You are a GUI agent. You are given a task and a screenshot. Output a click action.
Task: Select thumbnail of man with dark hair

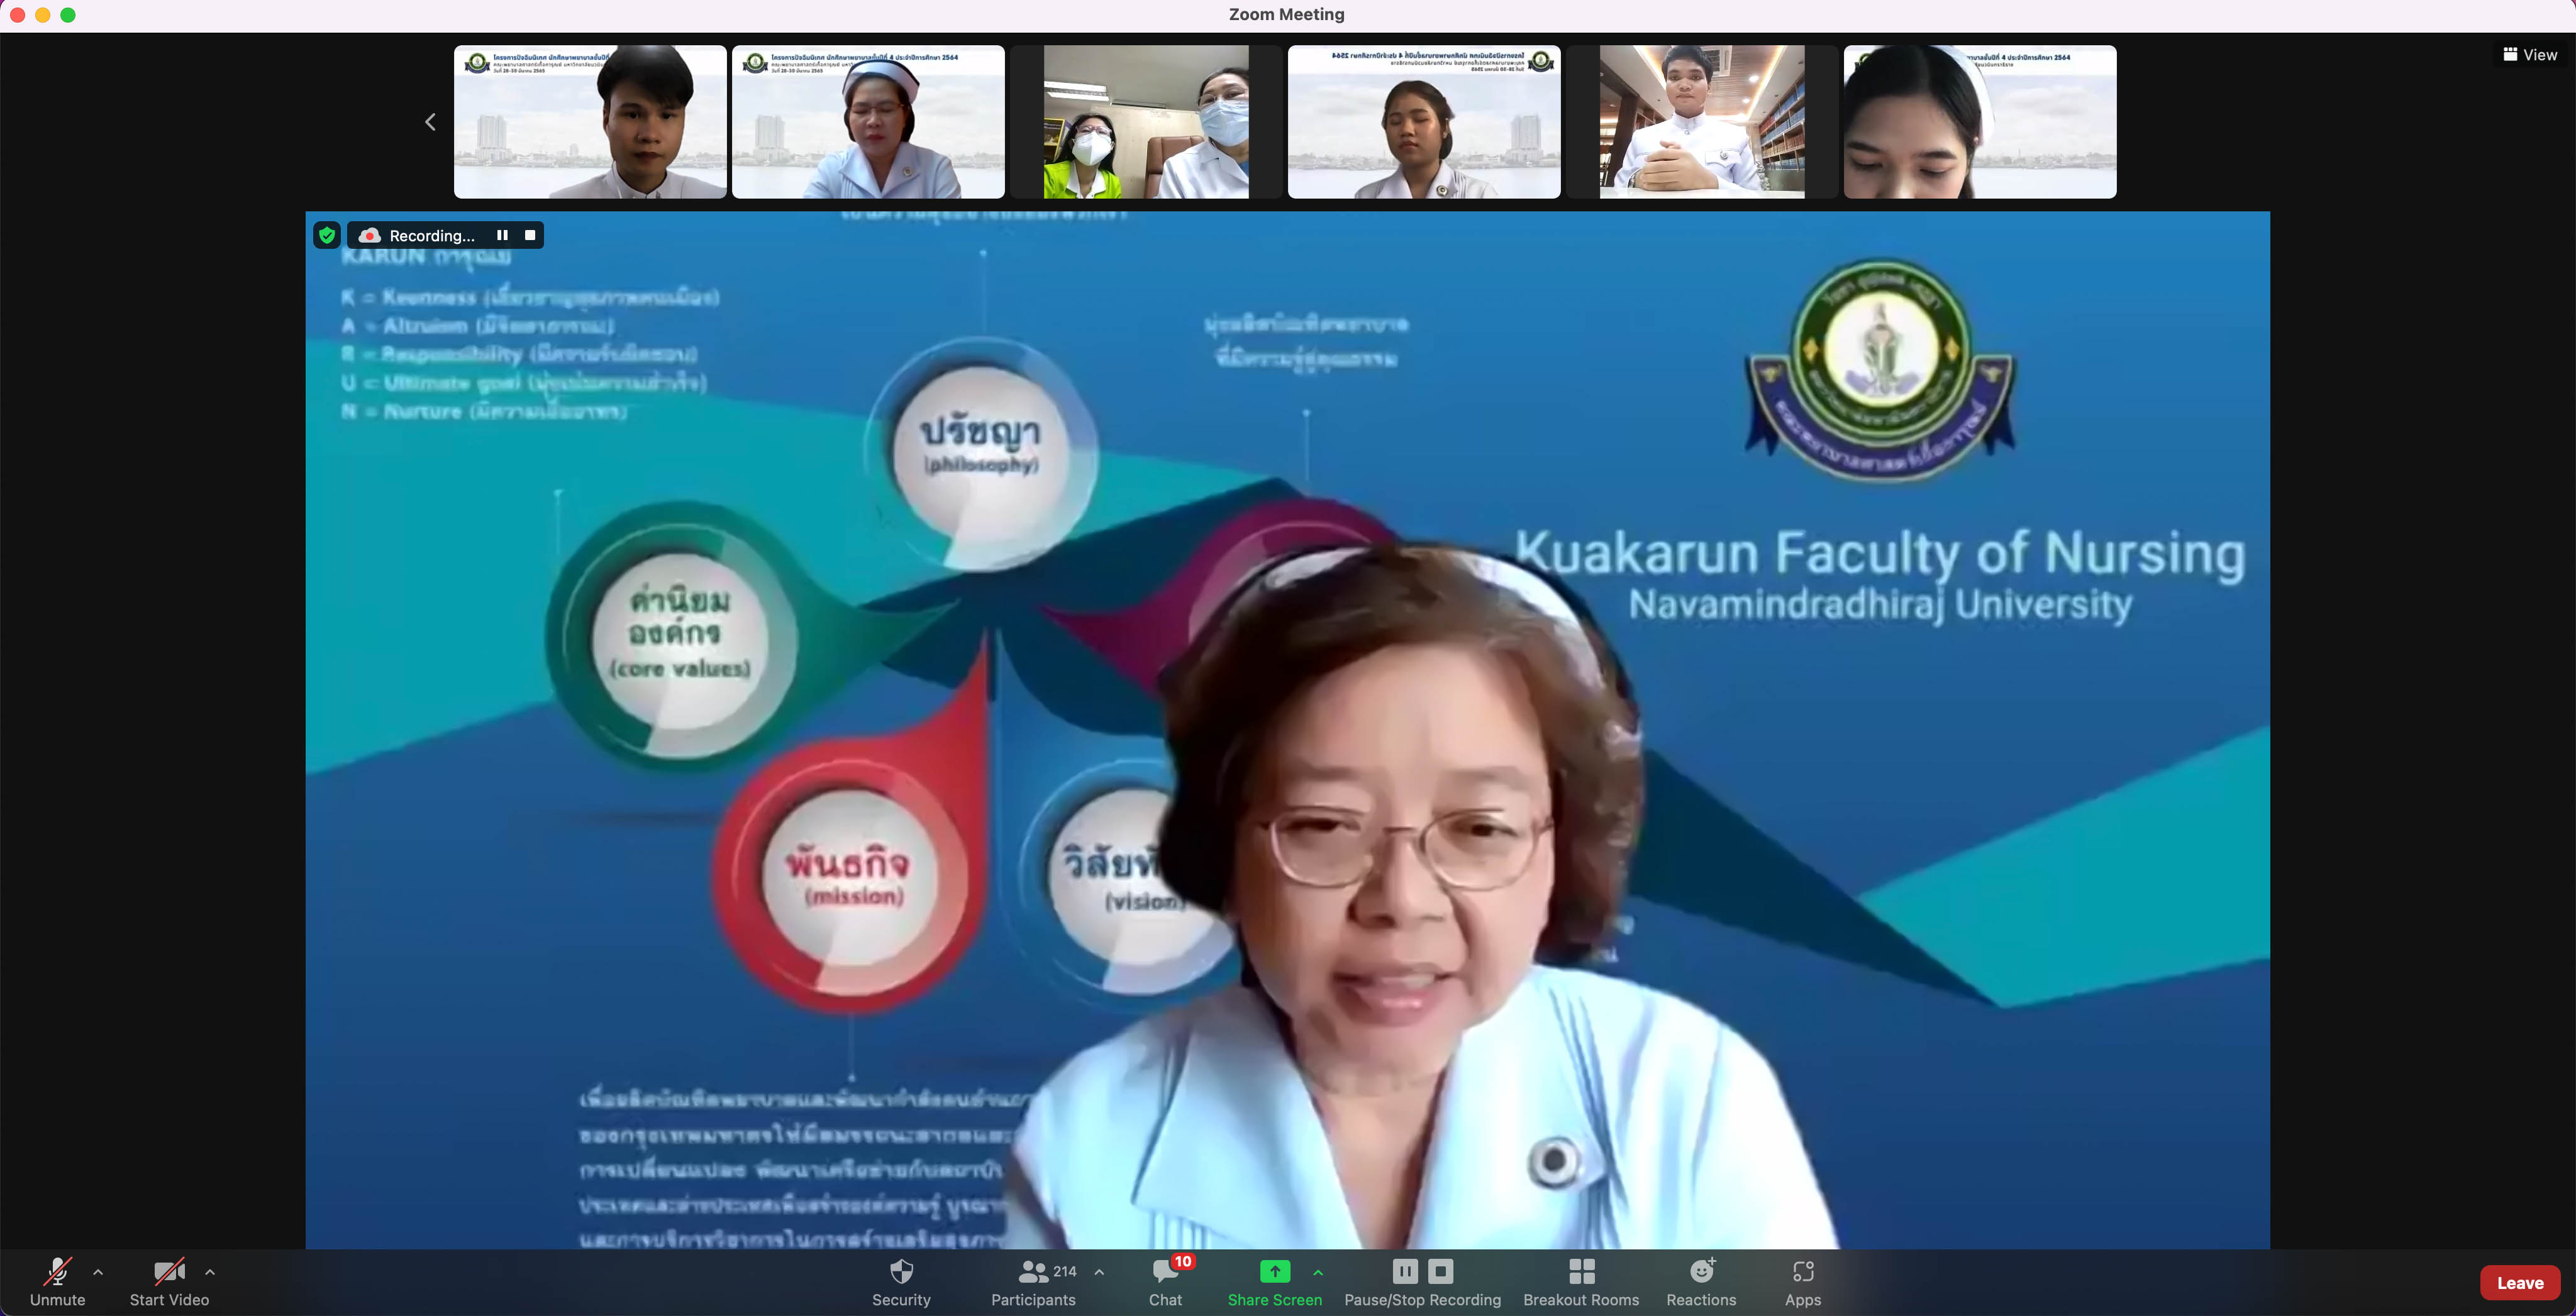point(590,122)
